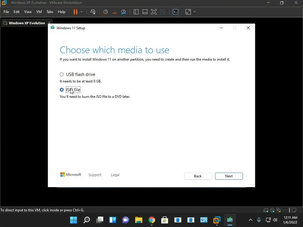Pause the VM with the orange pause button
303x227 pixels.
point(75,12)
